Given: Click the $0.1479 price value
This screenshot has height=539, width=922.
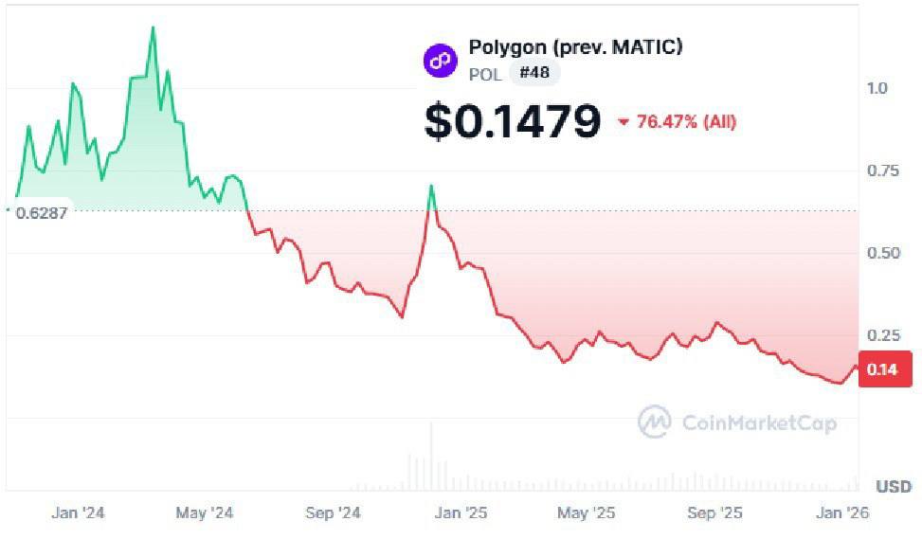Looking at the screenshot, I should [512, 121].
